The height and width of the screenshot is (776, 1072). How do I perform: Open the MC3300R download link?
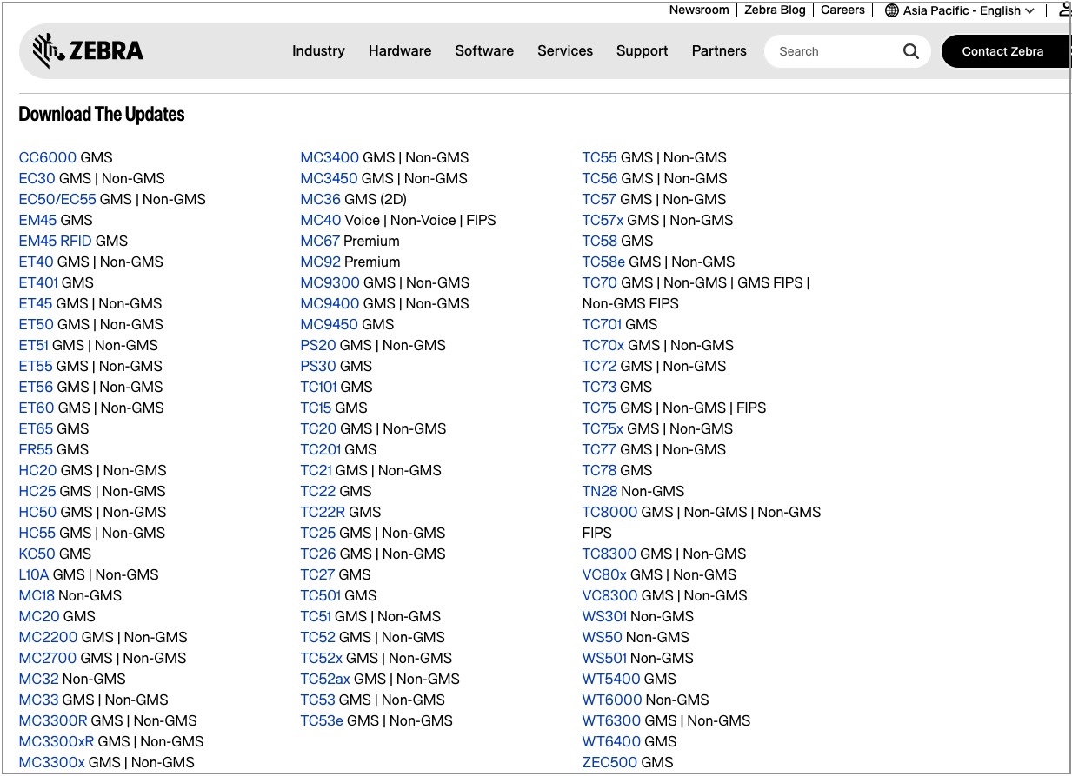[53, 720]
